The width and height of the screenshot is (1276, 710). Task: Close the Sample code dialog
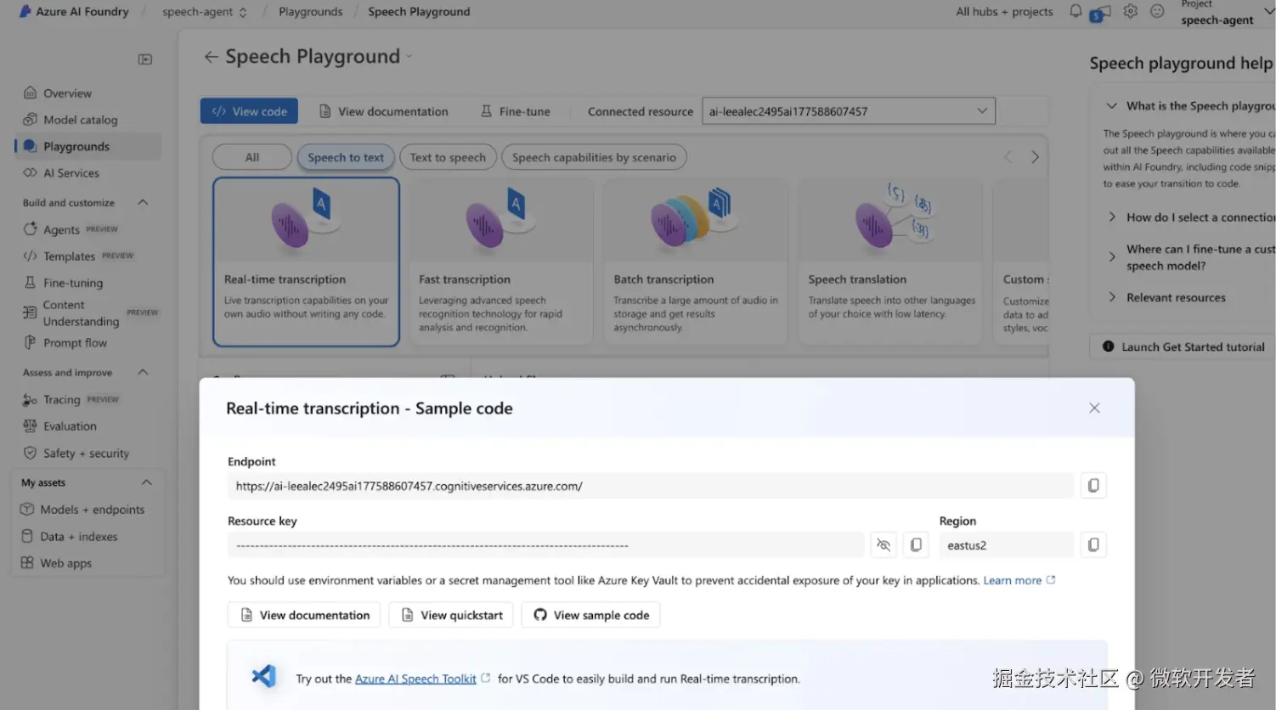1094,409
